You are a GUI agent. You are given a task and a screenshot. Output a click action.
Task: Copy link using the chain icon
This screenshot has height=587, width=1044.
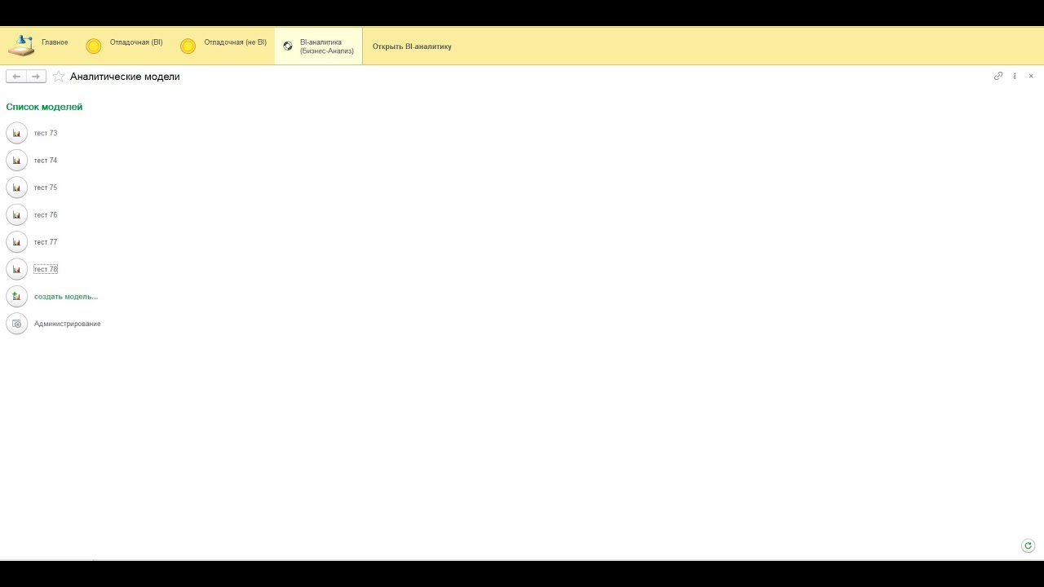(998, 76)
